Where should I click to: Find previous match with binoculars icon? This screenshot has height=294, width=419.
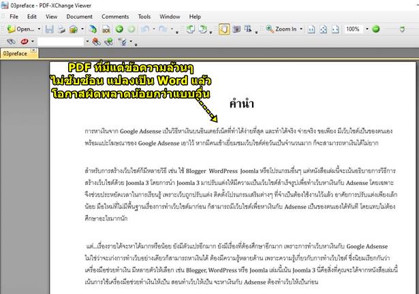96,42
